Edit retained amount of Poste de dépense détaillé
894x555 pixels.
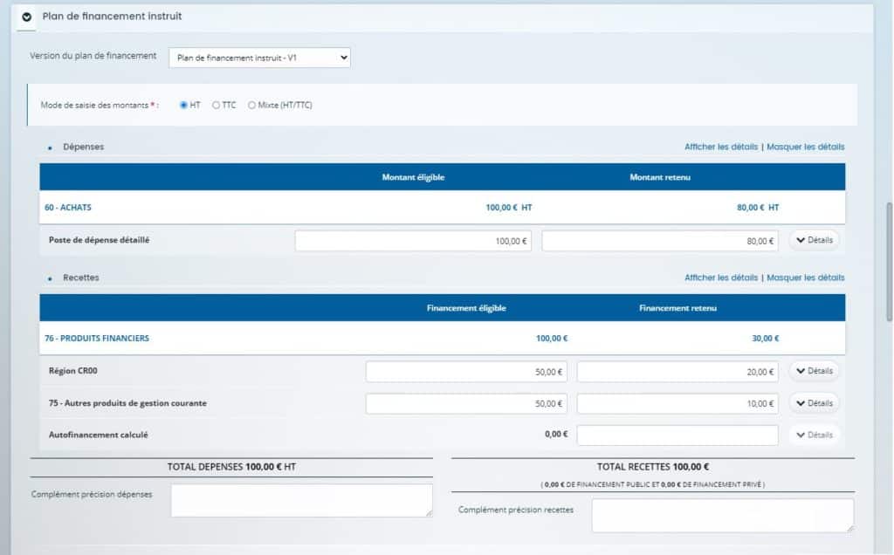pos(660,241)
